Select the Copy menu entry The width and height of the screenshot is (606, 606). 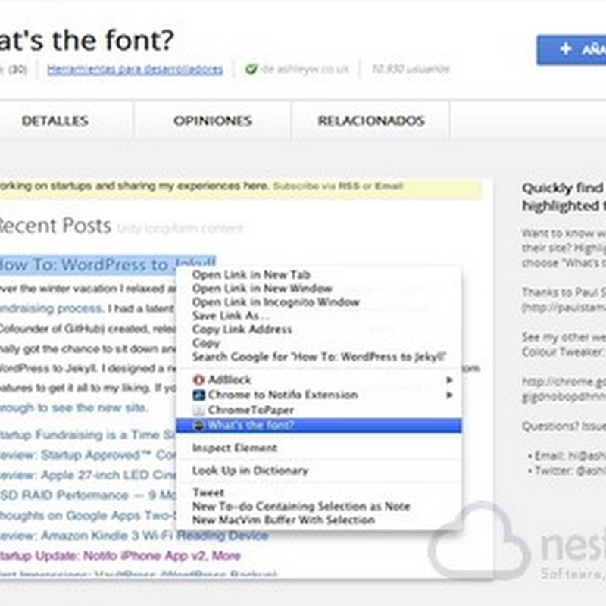(318, 343)
